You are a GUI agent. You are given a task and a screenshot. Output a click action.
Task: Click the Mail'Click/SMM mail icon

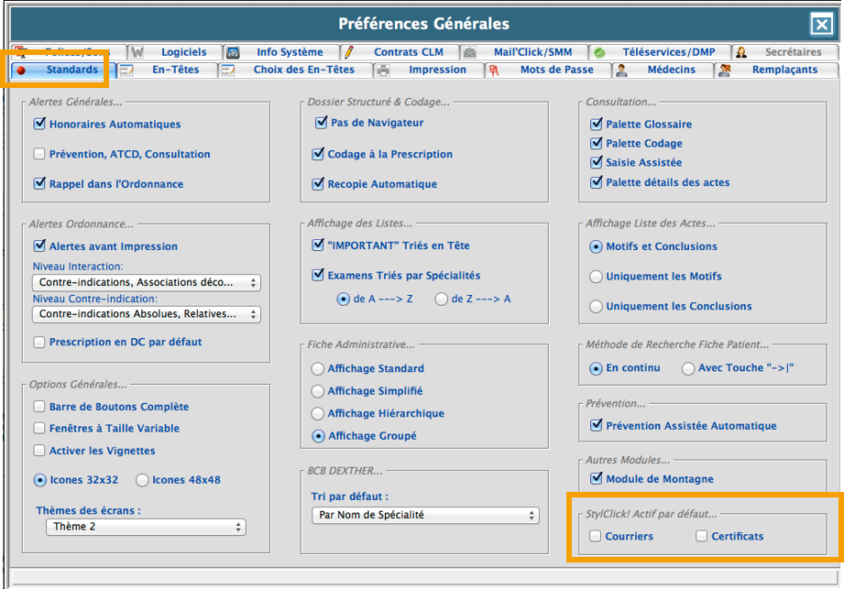469,52
